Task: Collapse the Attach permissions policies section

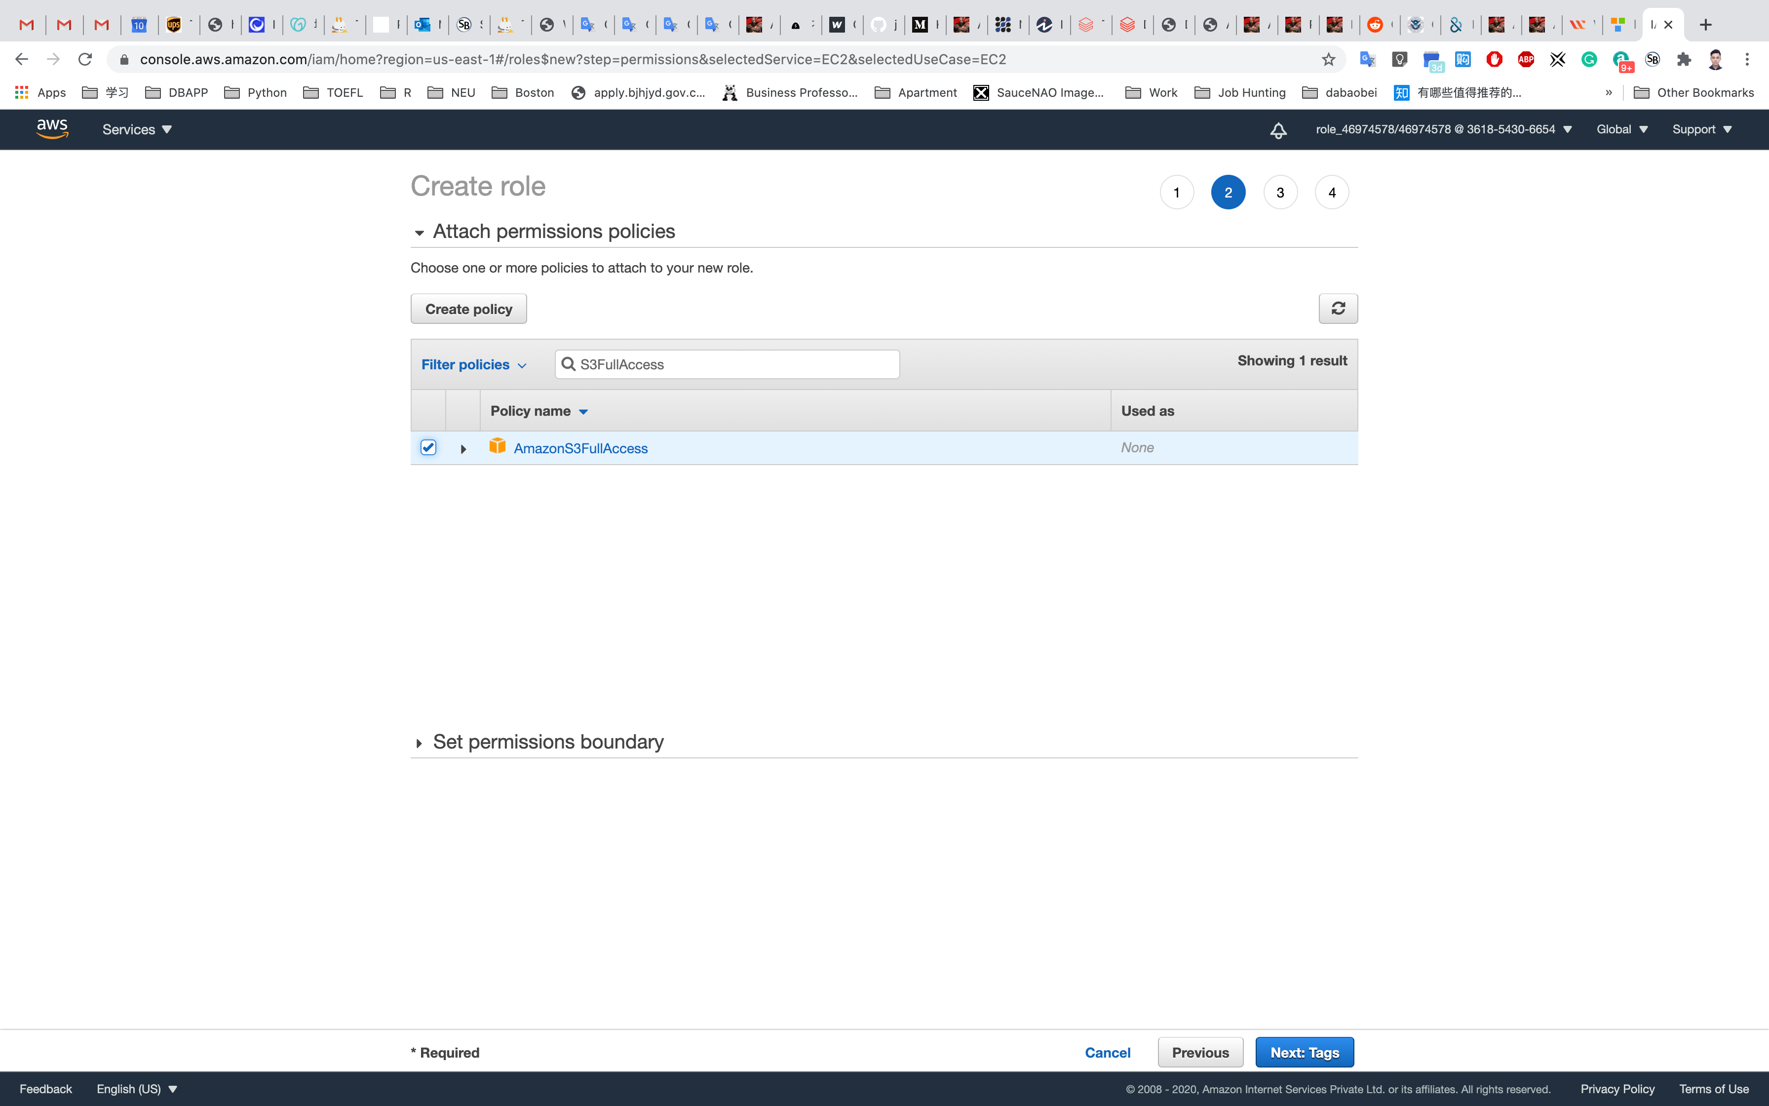Action: click(x=419, y=233)
